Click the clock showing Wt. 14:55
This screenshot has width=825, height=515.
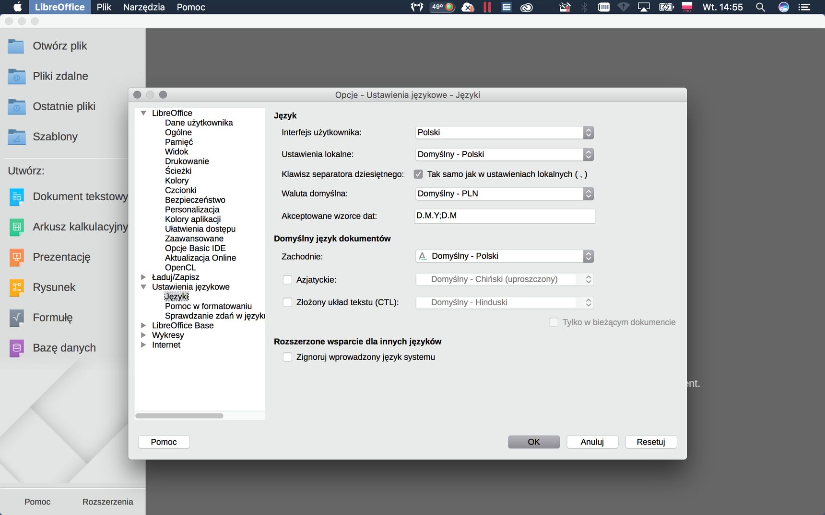[x=722, y=7]
